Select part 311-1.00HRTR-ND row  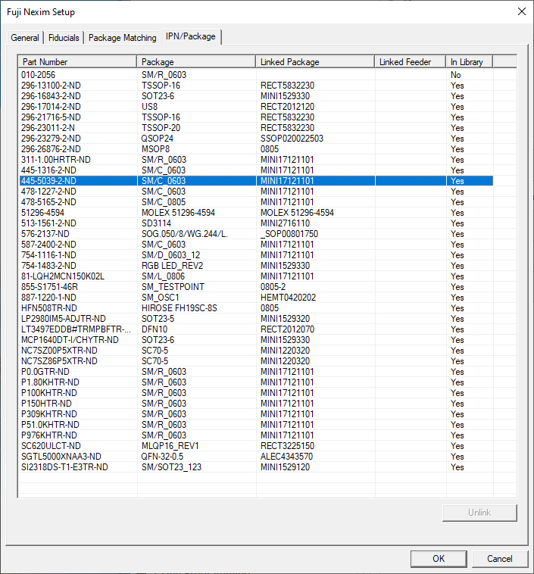pyautogui.click(x=256, y=160)
